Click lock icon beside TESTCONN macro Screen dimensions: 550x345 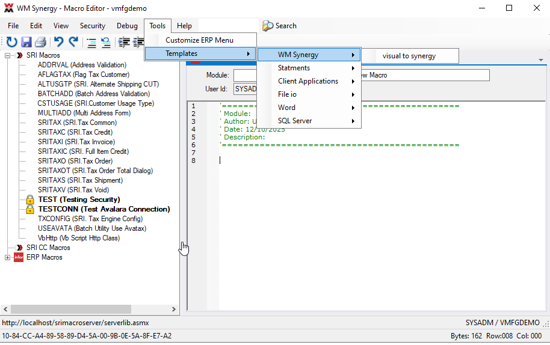(x=30, y=209)
